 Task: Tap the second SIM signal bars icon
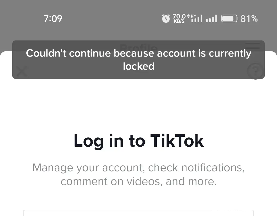(x=212, y=19)
